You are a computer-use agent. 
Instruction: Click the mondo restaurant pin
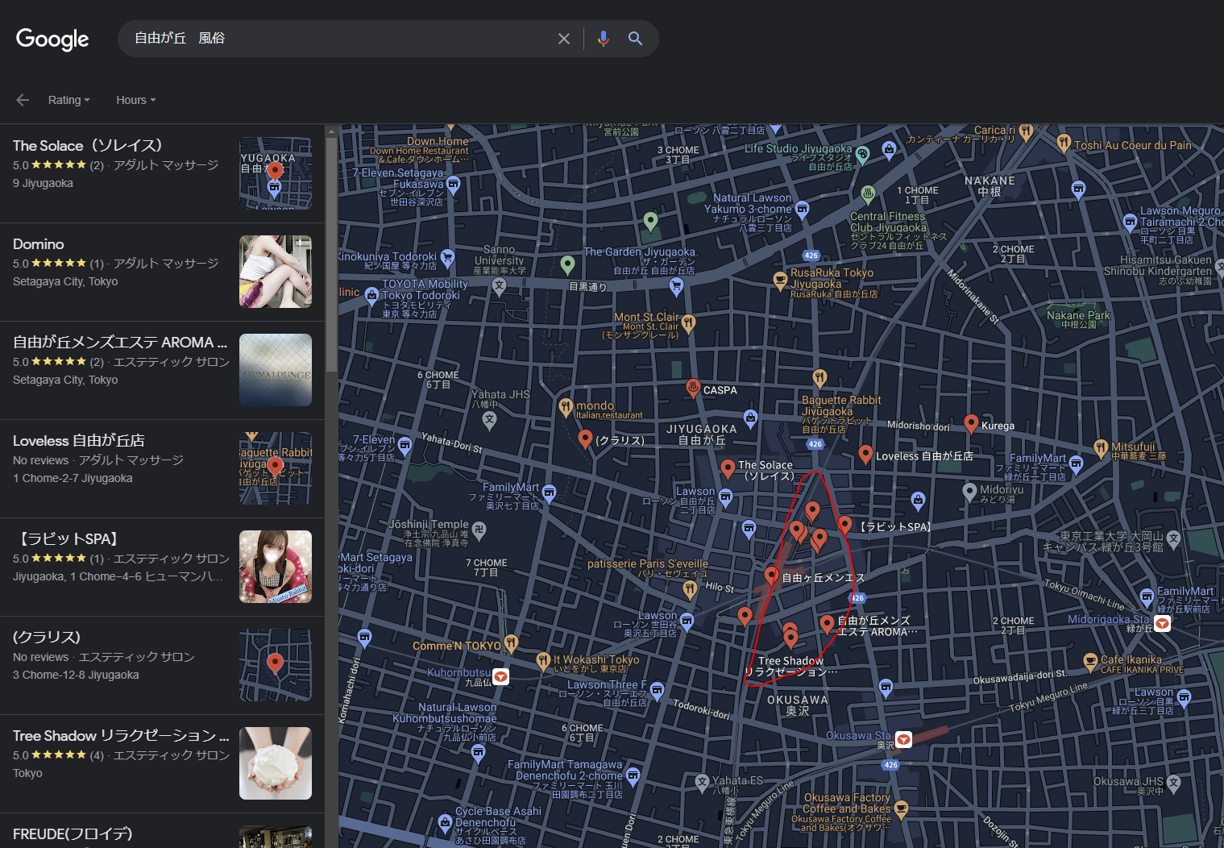click(566, 407)
